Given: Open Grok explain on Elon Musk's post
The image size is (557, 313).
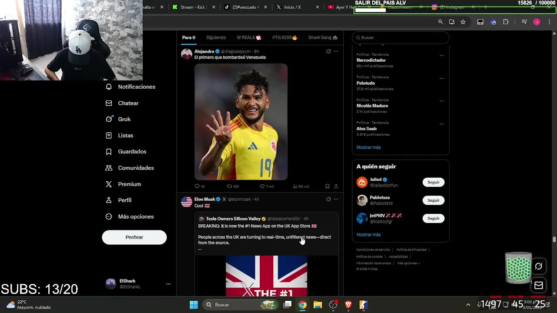Looking at the screenshot, I should tap(328, 199).
